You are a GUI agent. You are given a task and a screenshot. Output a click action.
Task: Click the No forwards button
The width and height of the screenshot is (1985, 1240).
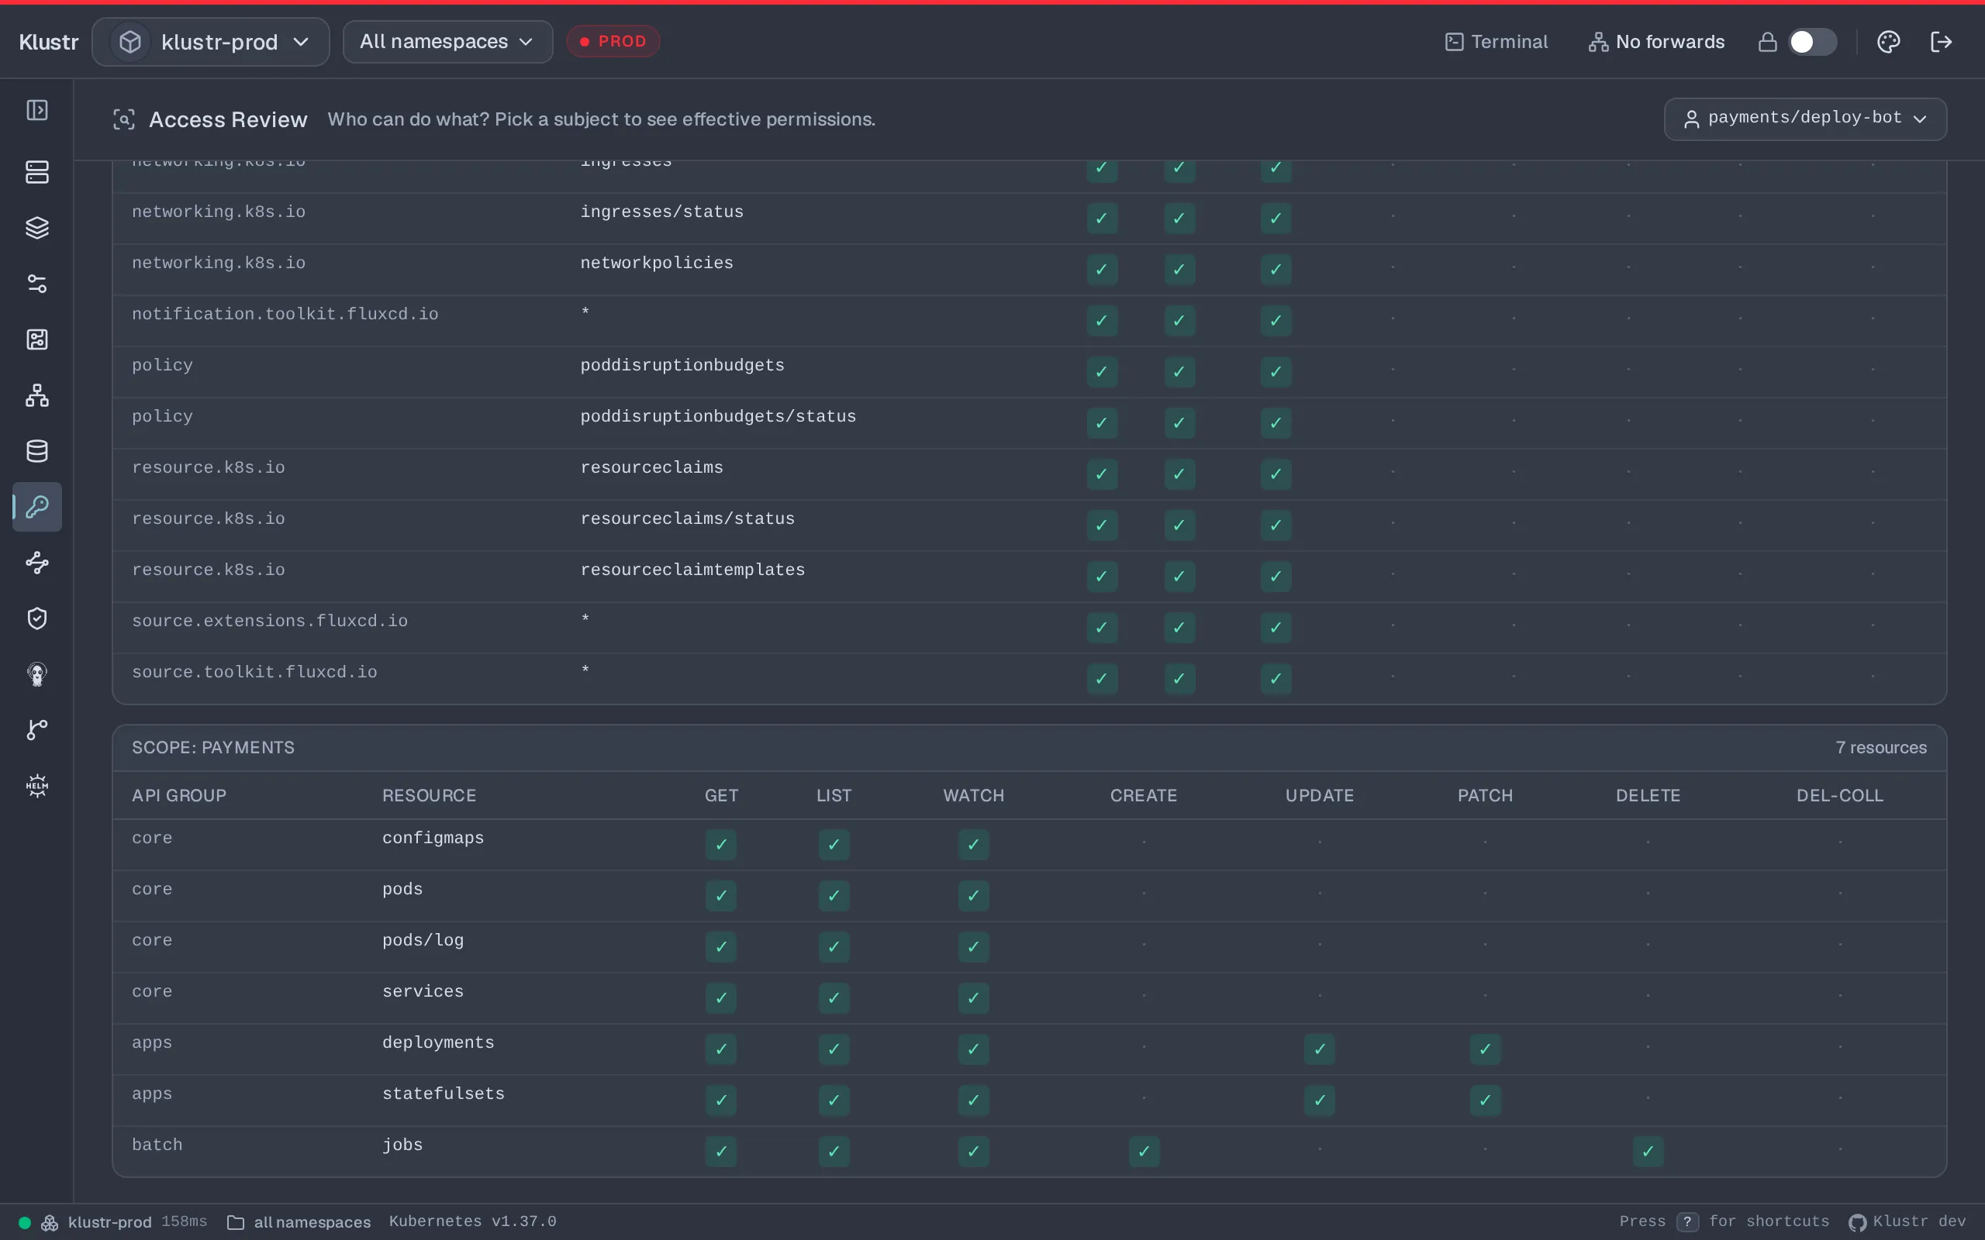1656,42
